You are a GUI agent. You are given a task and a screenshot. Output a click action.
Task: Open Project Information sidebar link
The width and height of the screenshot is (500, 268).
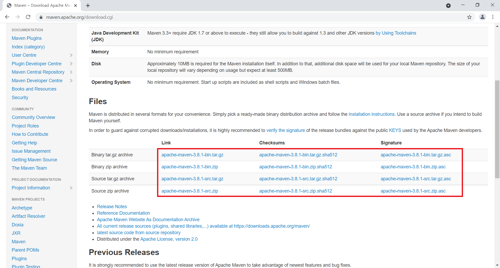point(31,188)
